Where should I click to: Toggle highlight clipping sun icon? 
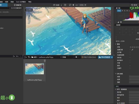pos(121,22)
